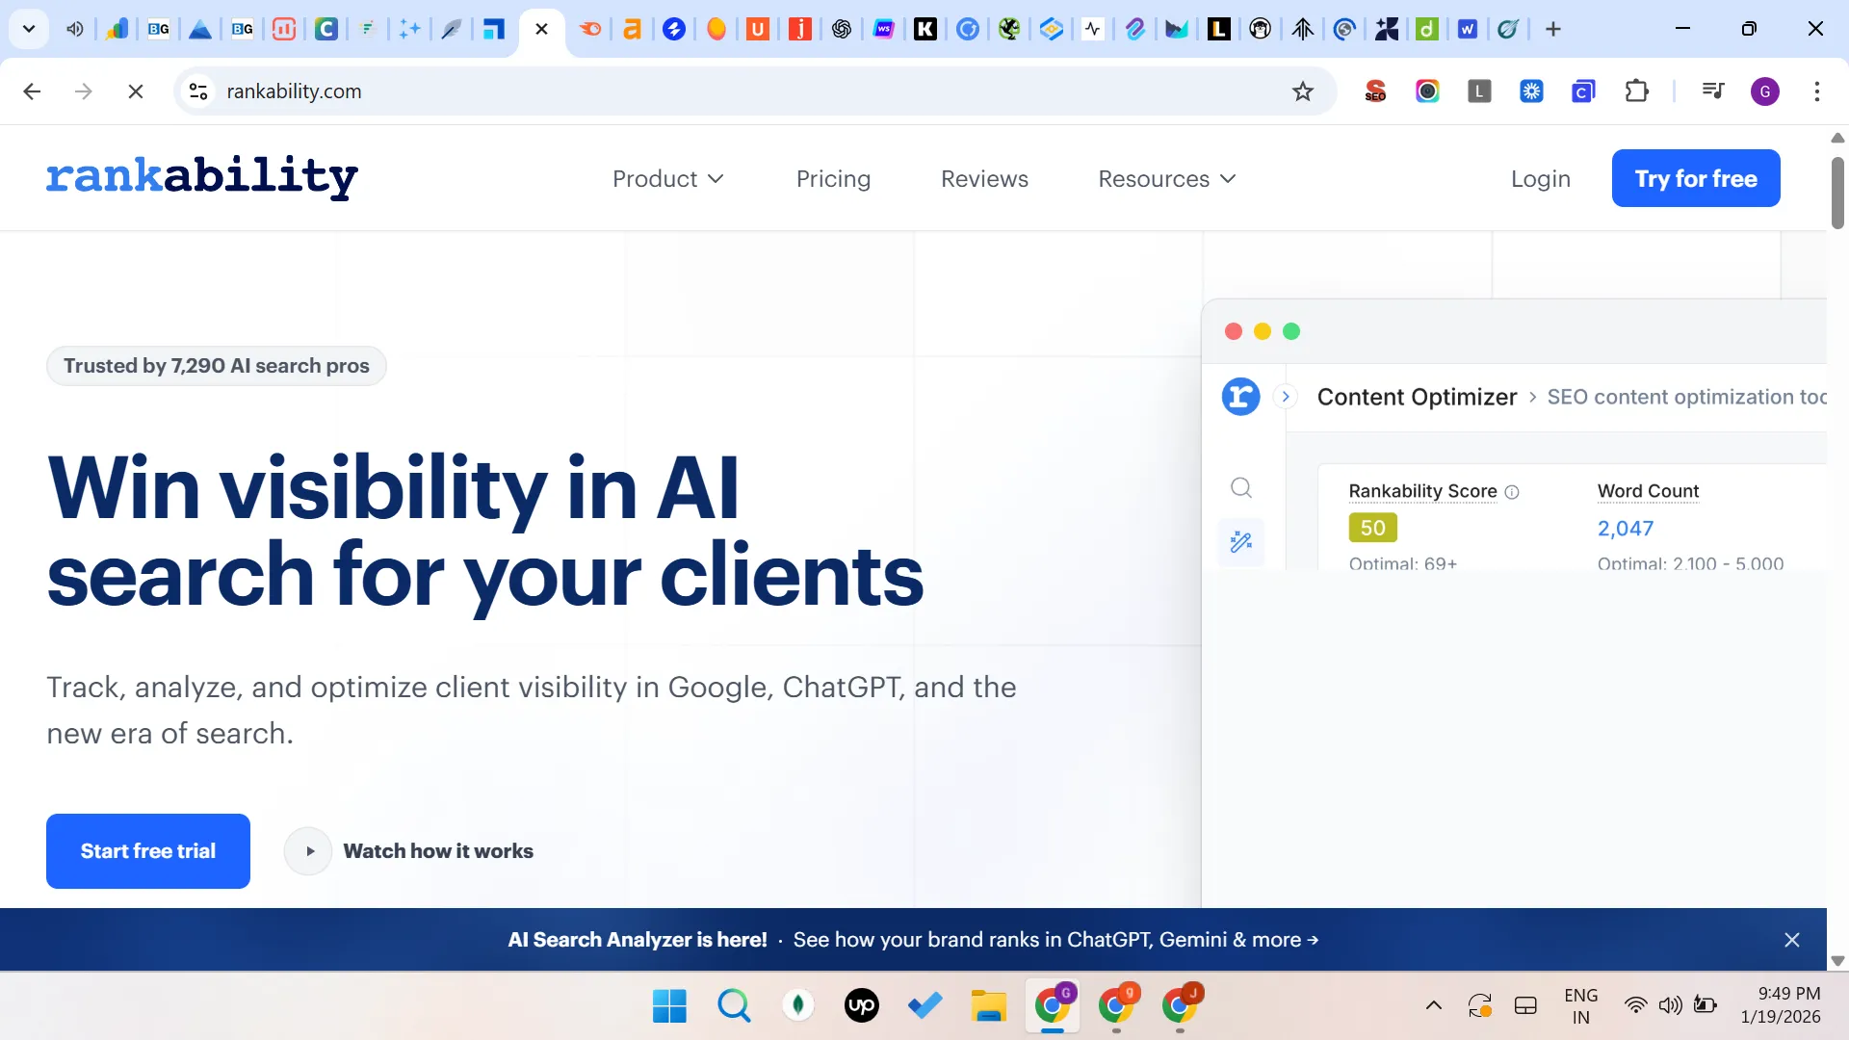The image size is (1849, 1040).
Task: Click the Try for free button
Action: [1695, 178]
